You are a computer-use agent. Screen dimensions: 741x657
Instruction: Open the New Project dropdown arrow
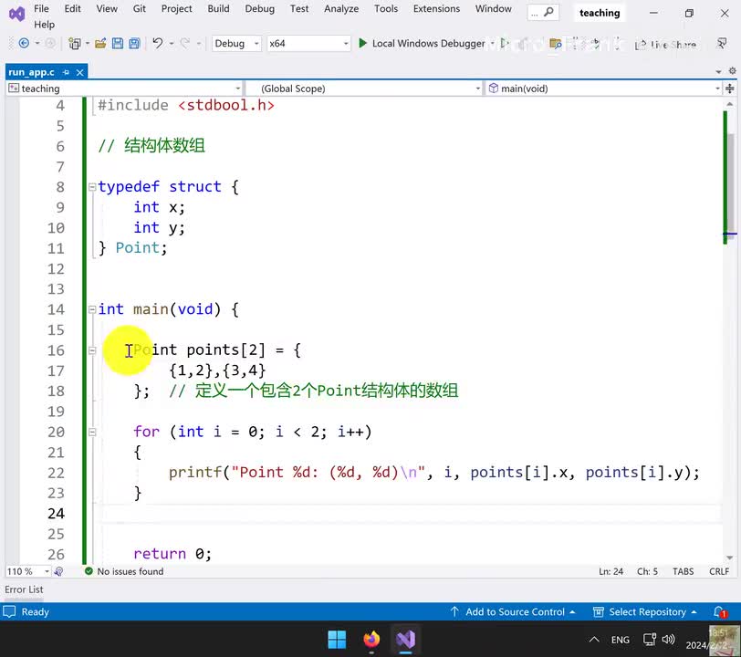coord(87,44)
